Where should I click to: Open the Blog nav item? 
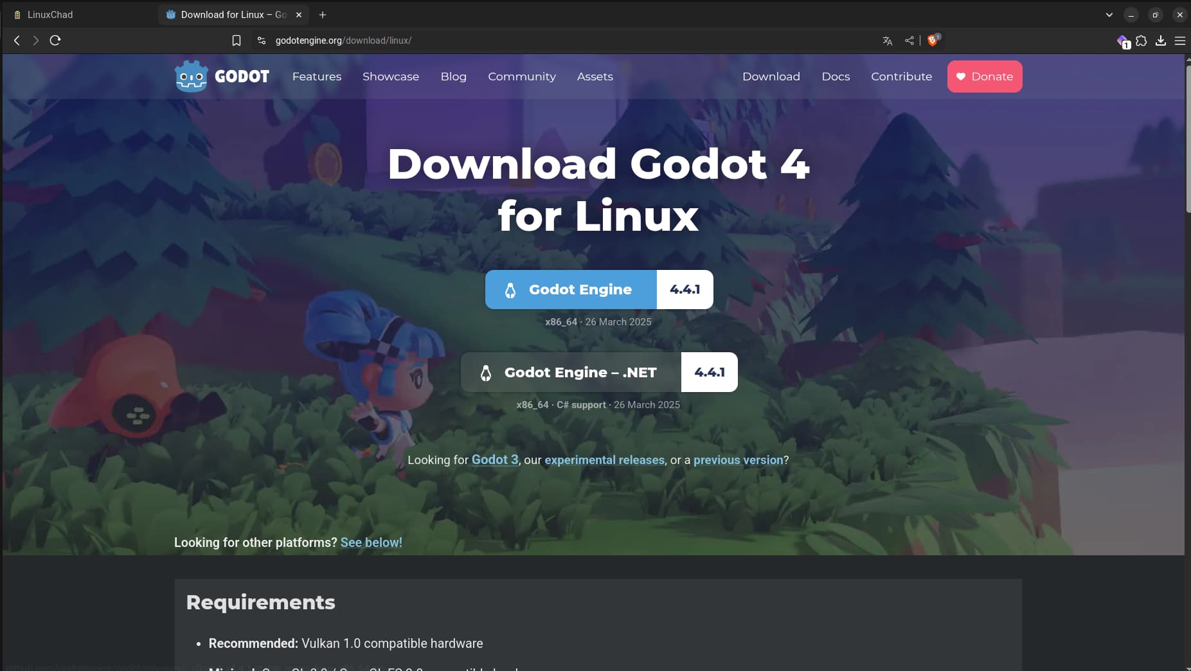tap(454, 76)
